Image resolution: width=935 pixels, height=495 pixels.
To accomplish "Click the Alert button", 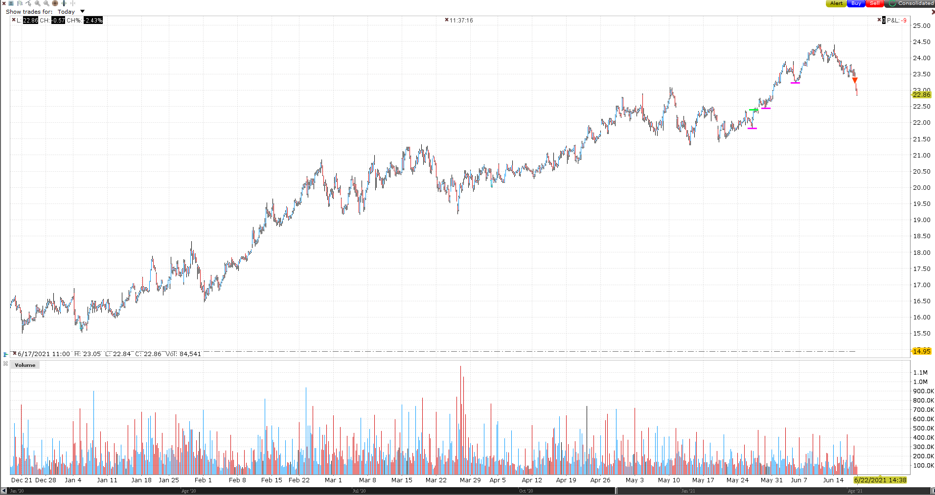I will click(x=836, y=3).
